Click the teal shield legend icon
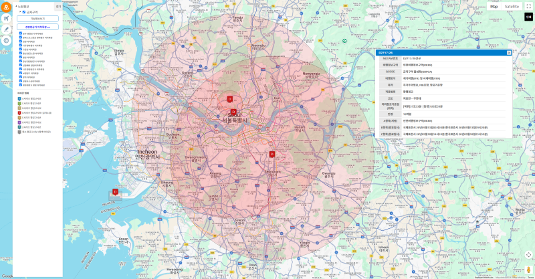The height and width of the screenshot is (279, 535). point(19,127)
